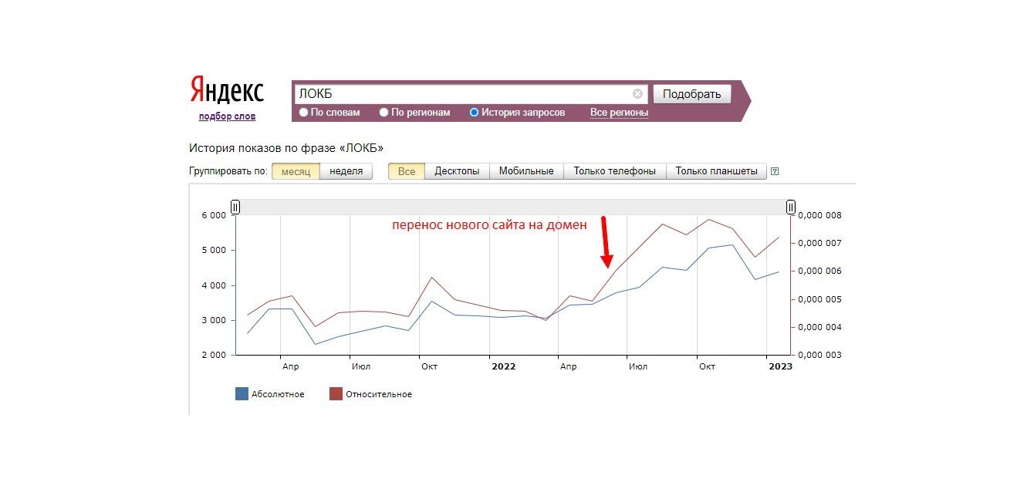Open the «Все регионы» region selector
Image resolution: width=1034 pixels, height=489 pixels.
[x=619, y=113]
